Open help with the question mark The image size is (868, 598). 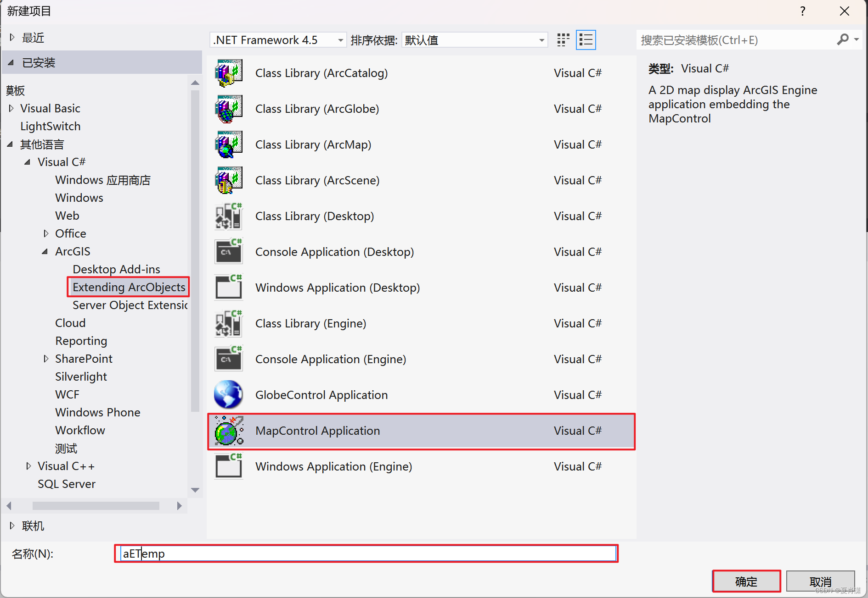click(x=803, y=11)
